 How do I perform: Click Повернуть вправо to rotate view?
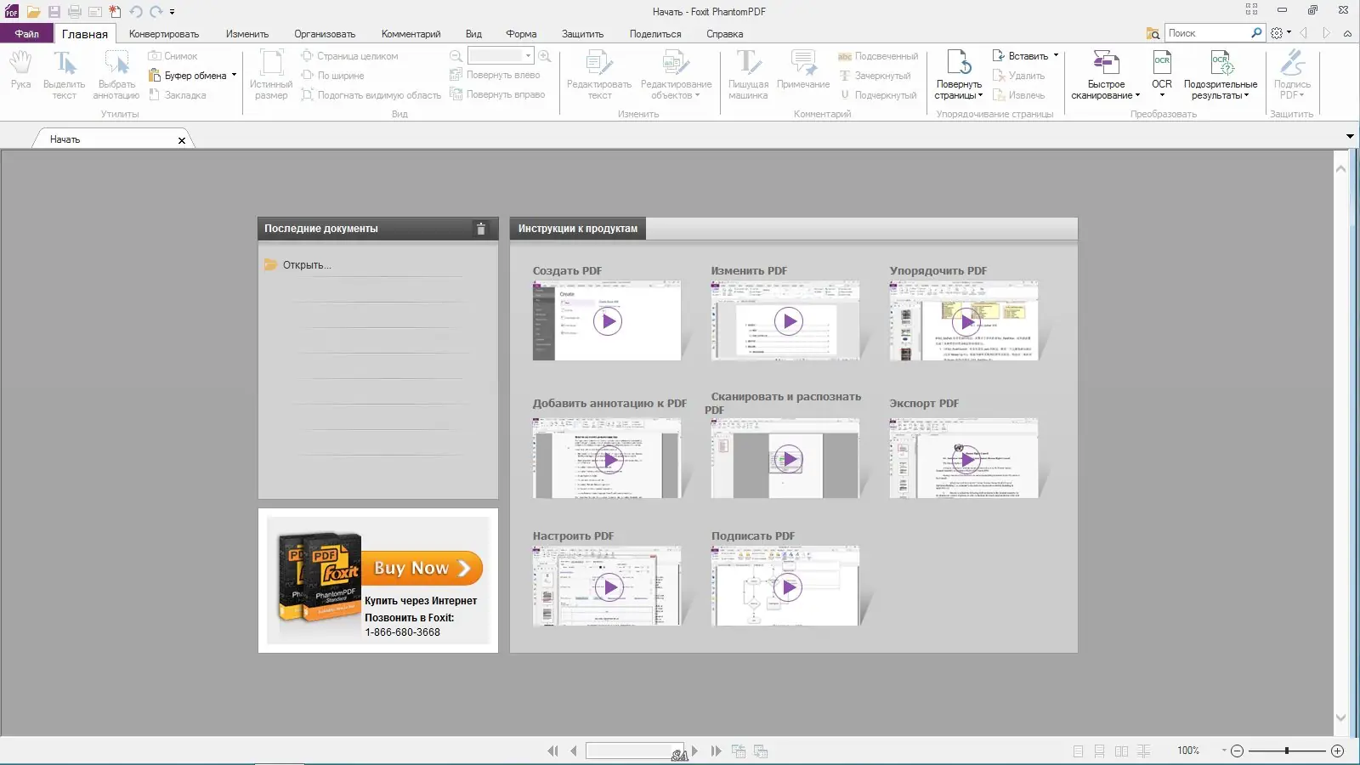pos(497,94)
